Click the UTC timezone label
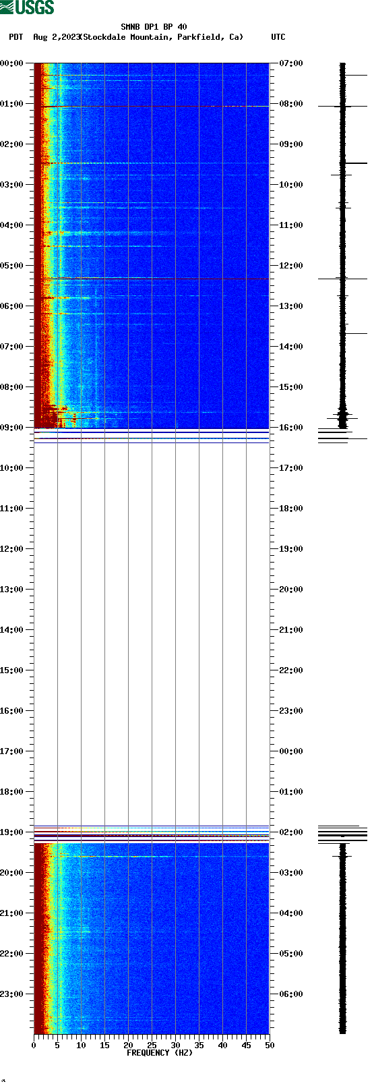 tap(278, 37)
